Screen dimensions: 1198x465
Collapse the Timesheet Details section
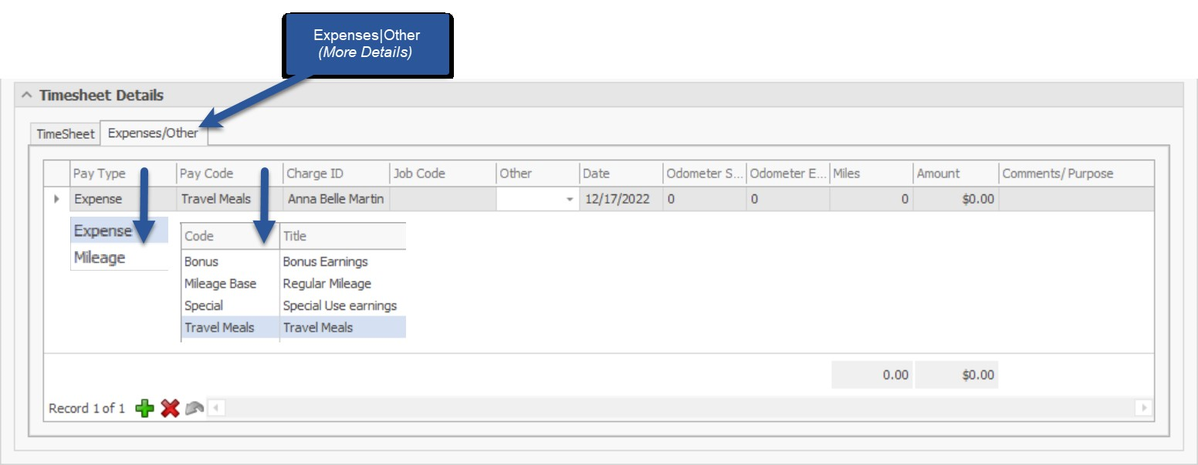coord(27,96)
